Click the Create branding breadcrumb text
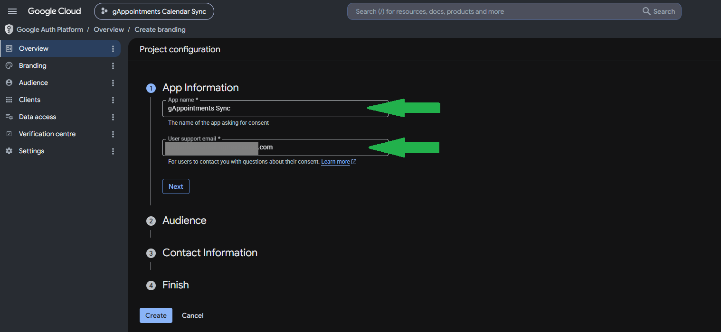721x332 pixels. tap(160, 29)
